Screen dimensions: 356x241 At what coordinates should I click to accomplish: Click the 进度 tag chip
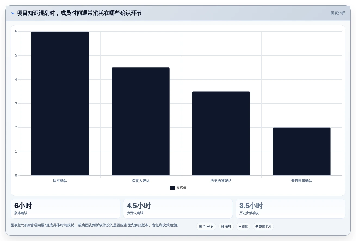pos(243,227)
